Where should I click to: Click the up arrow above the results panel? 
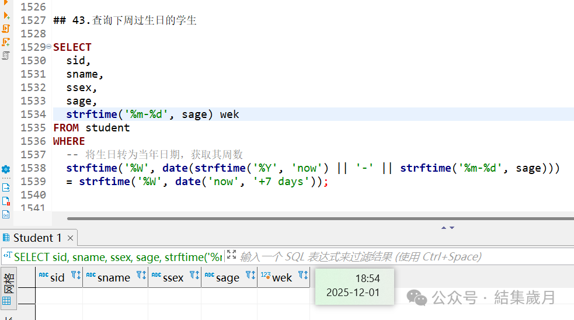(x=444, y=228)
